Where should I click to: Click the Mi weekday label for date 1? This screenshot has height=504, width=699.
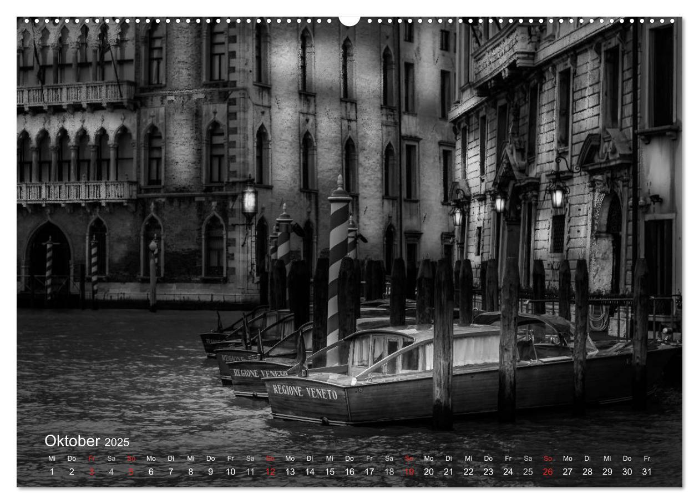pyautogui.click(x=52, y=458)
